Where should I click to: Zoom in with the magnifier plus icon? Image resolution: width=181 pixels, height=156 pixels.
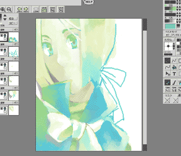point(3,9)
